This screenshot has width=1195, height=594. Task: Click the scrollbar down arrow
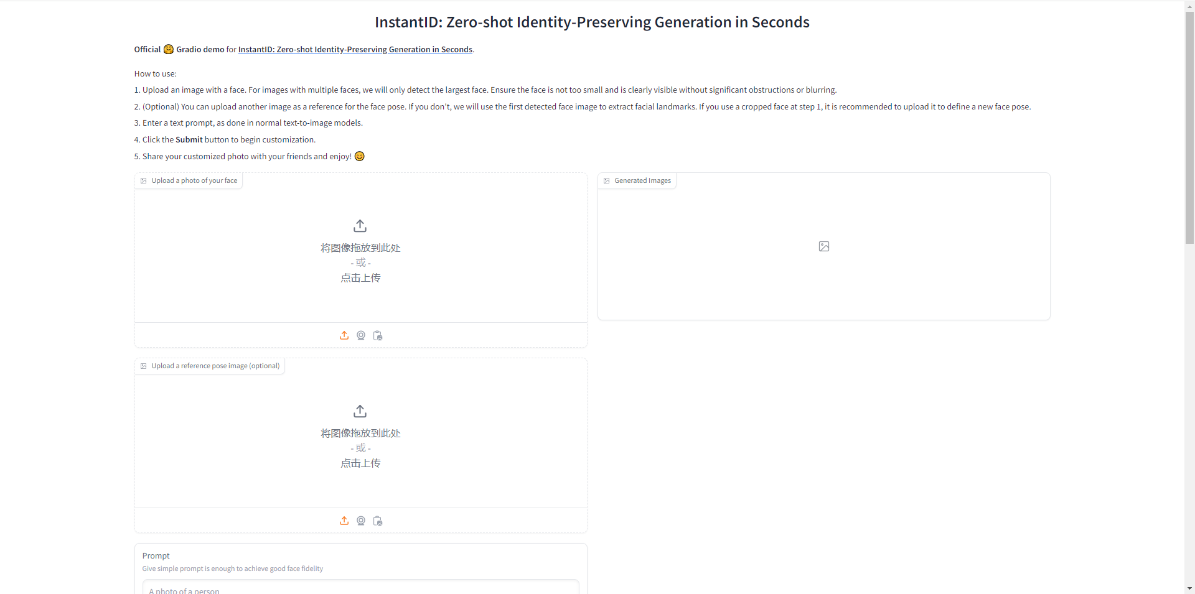coord(1189,588)
